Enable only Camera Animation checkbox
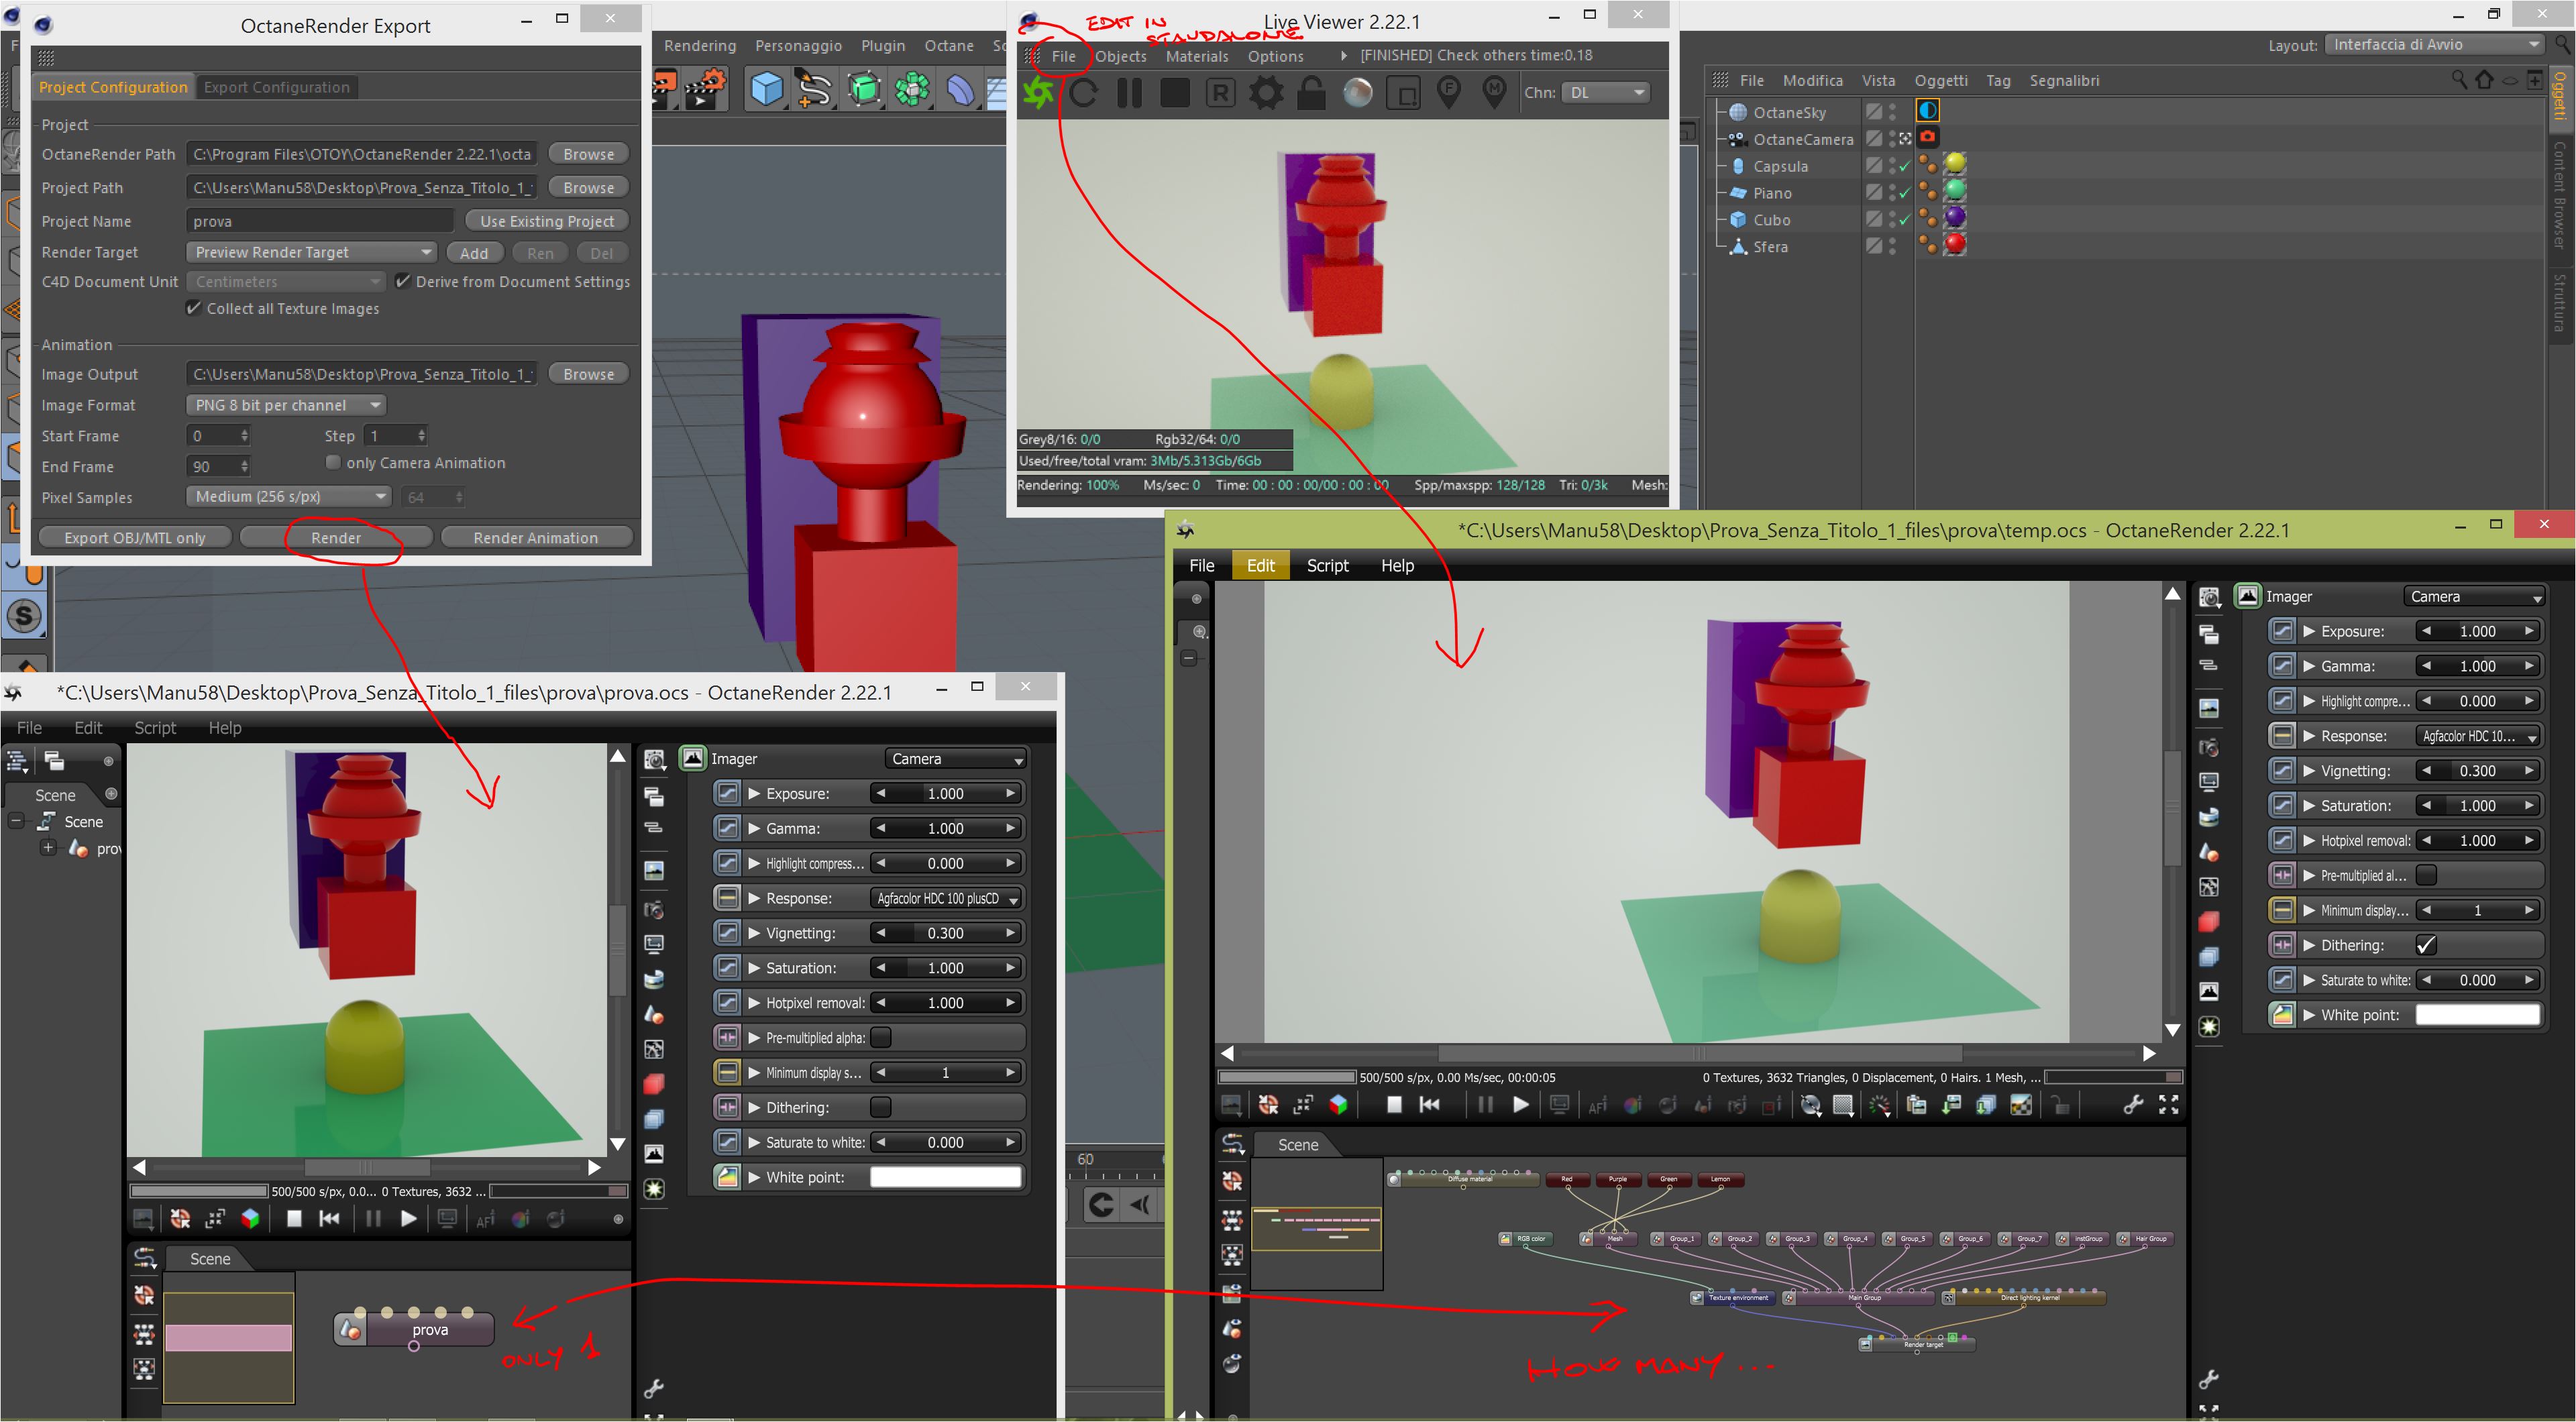The width and height of the screenshot is (2576, 1422). tap(334, 462)
